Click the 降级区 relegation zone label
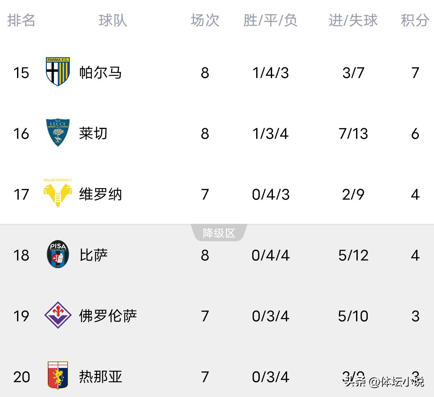This screenshot has height=397, width=434. pos(219,233)
